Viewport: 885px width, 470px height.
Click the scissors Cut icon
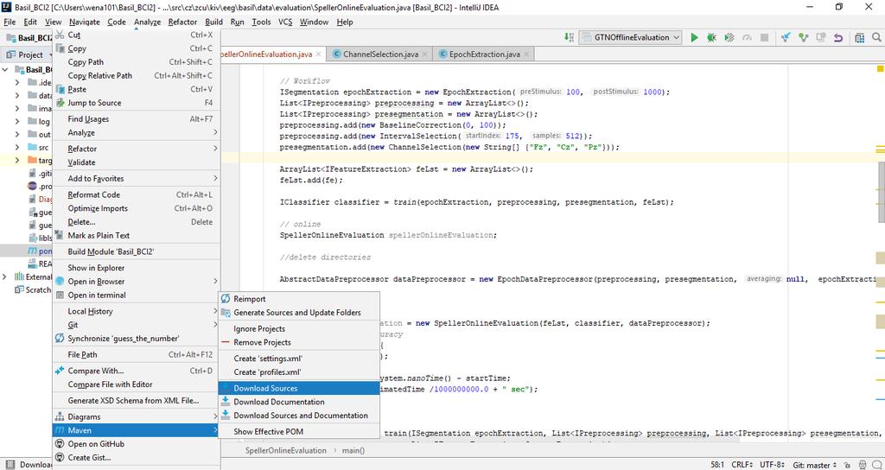[60, 35]
